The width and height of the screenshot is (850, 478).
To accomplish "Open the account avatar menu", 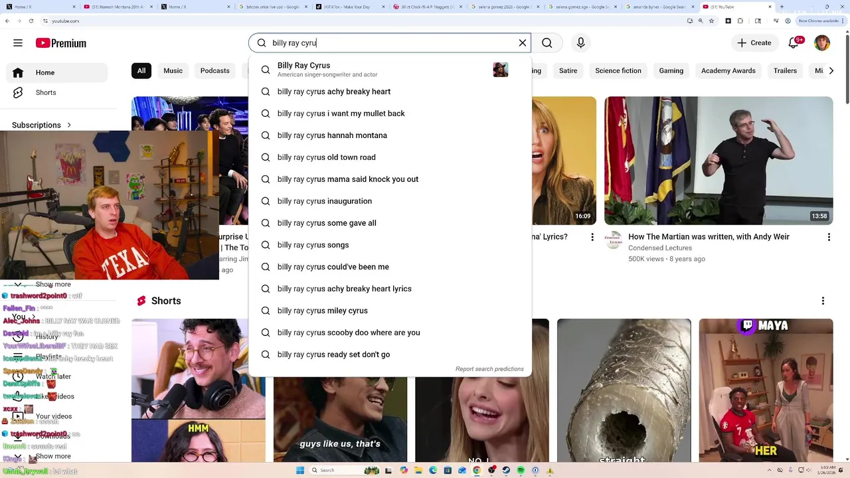I will point(822,43).
